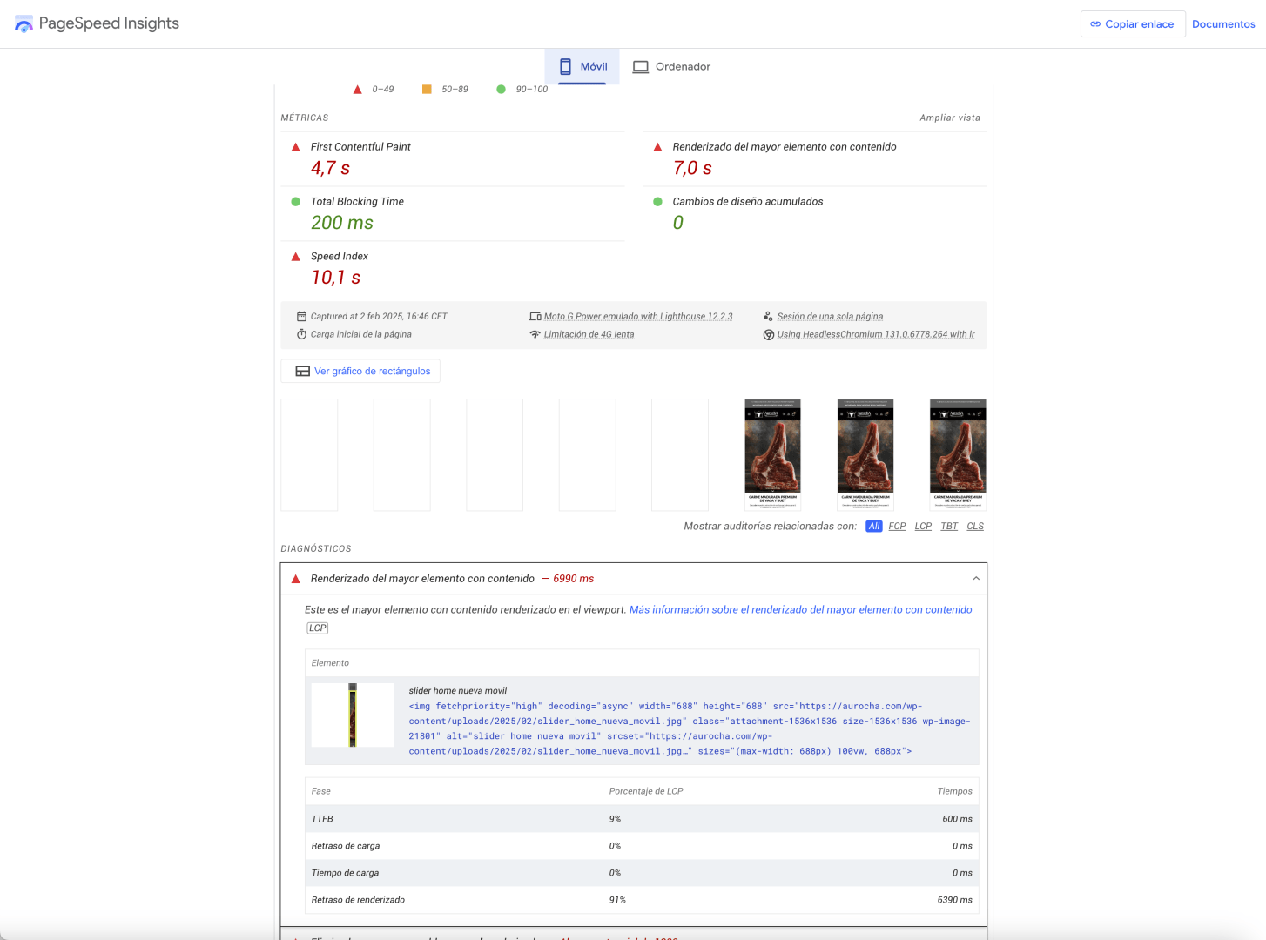1266x940 pixels.
Task: Click the Retraso de renderizado phase row
Action: point(642,900)
